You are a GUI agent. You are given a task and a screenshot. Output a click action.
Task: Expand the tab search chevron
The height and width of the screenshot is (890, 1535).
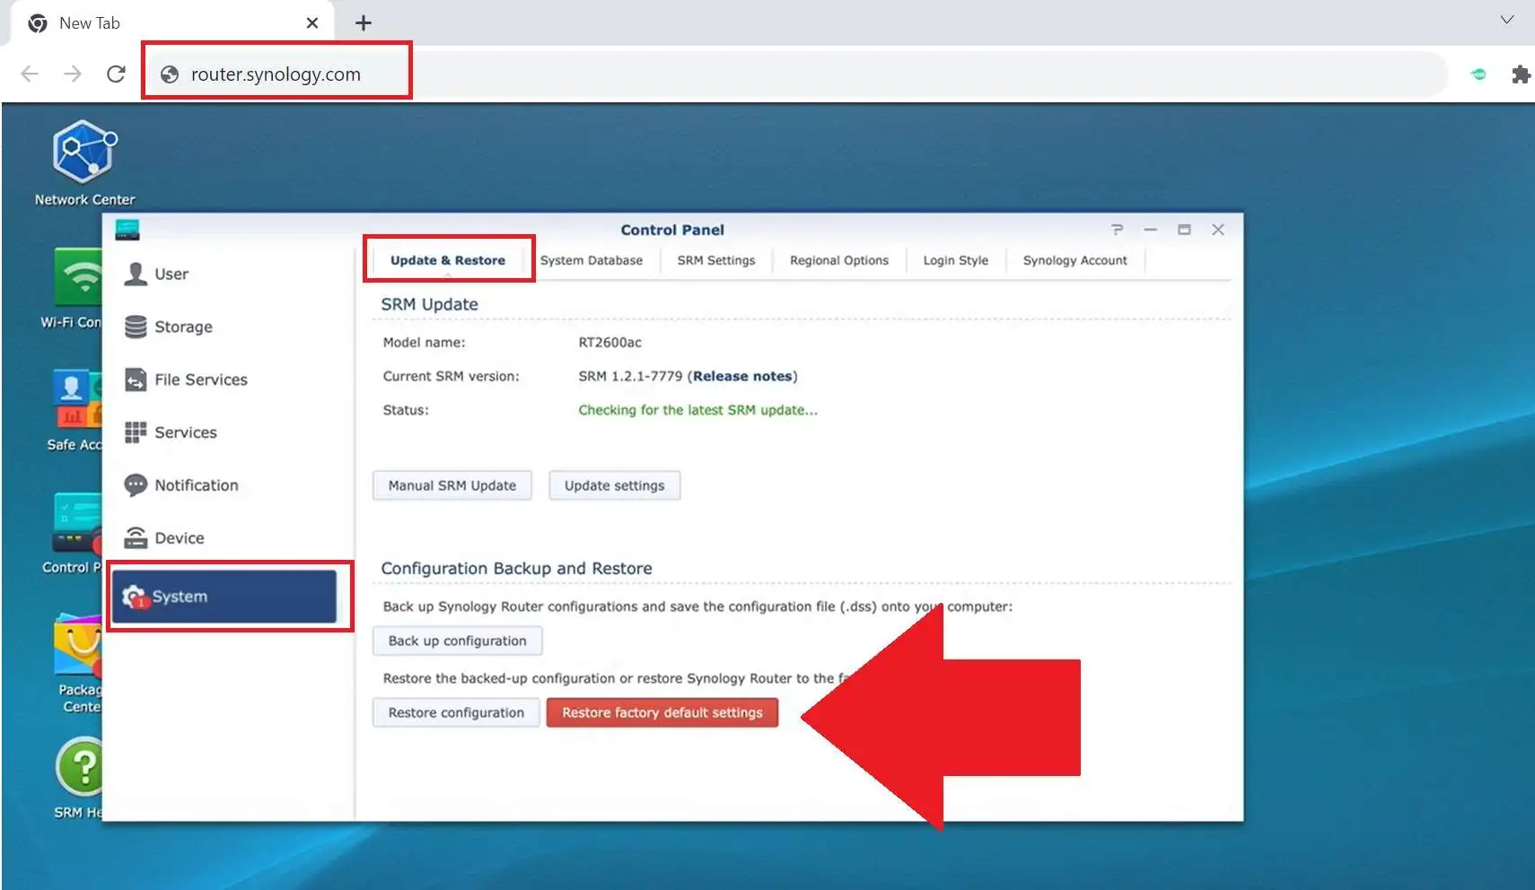(1507, 20)
